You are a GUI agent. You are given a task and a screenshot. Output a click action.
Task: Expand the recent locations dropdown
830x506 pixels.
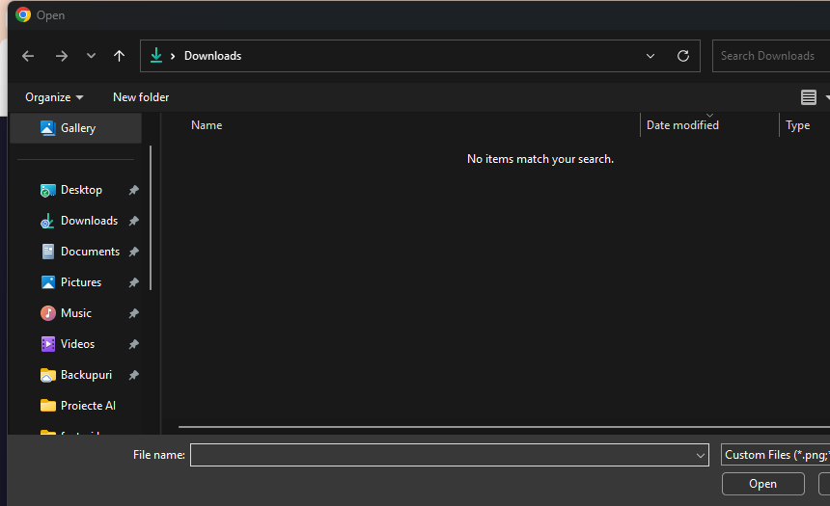click(x=91, y=56)
